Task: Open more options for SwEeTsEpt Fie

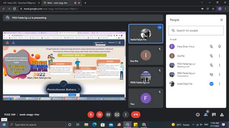Action: coord(219,84)
